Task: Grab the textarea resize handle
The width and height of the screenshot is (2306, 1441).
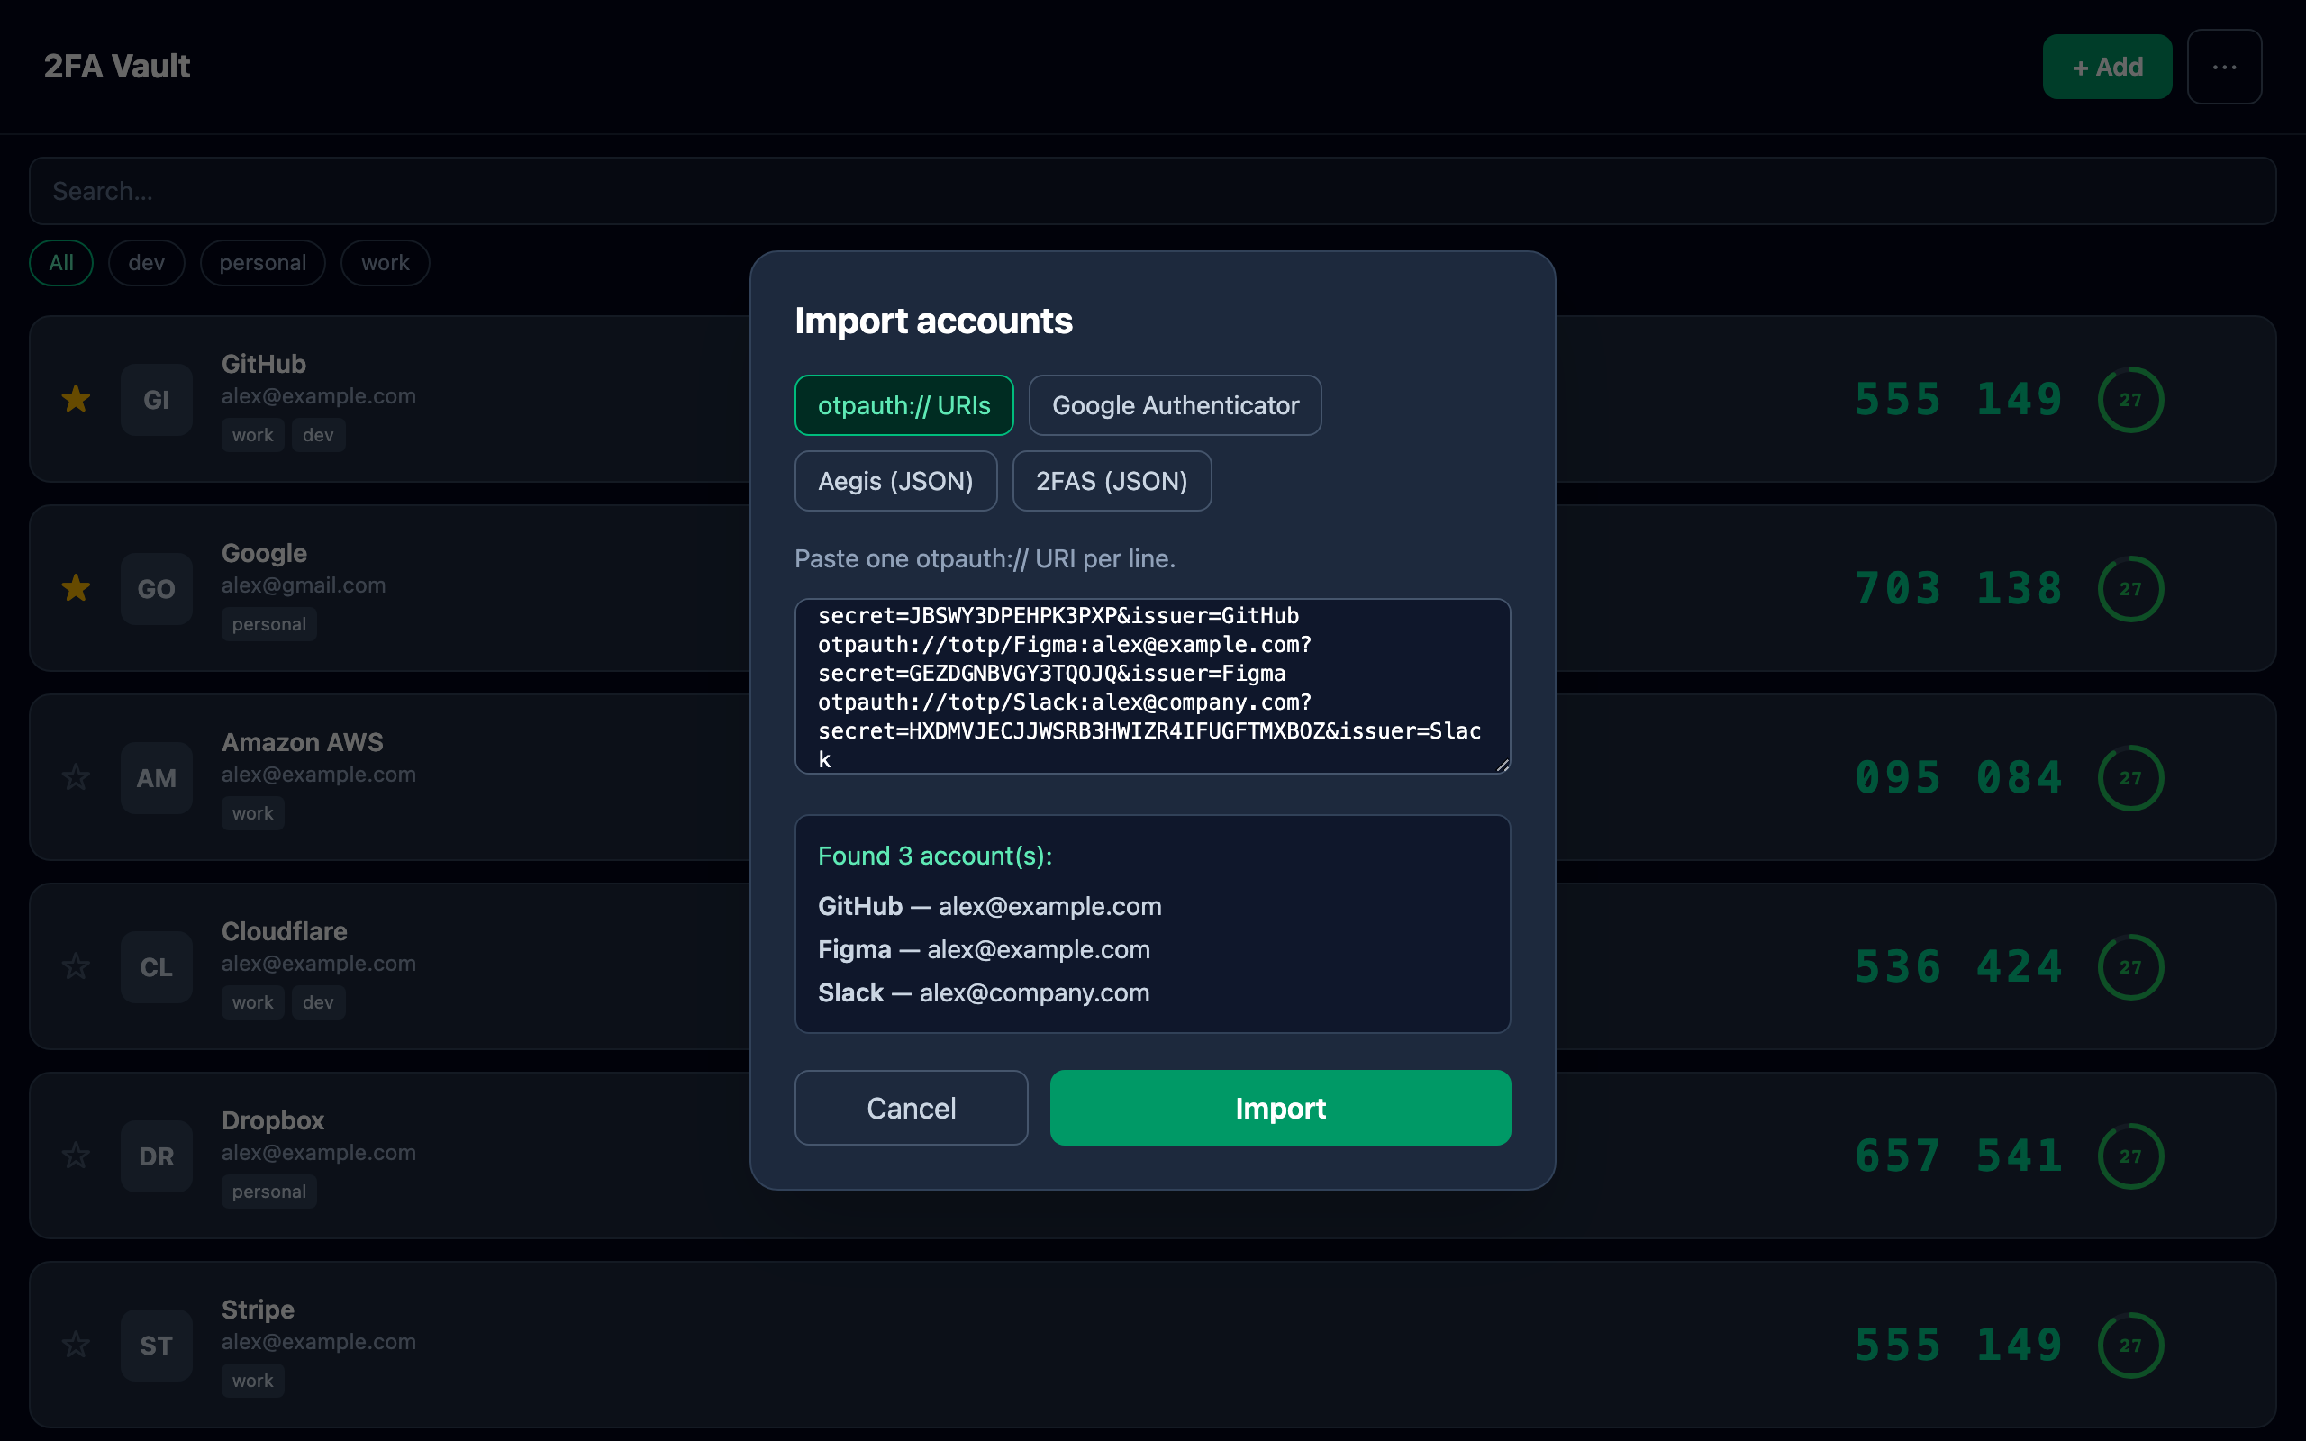Action: pos(1502,765)
